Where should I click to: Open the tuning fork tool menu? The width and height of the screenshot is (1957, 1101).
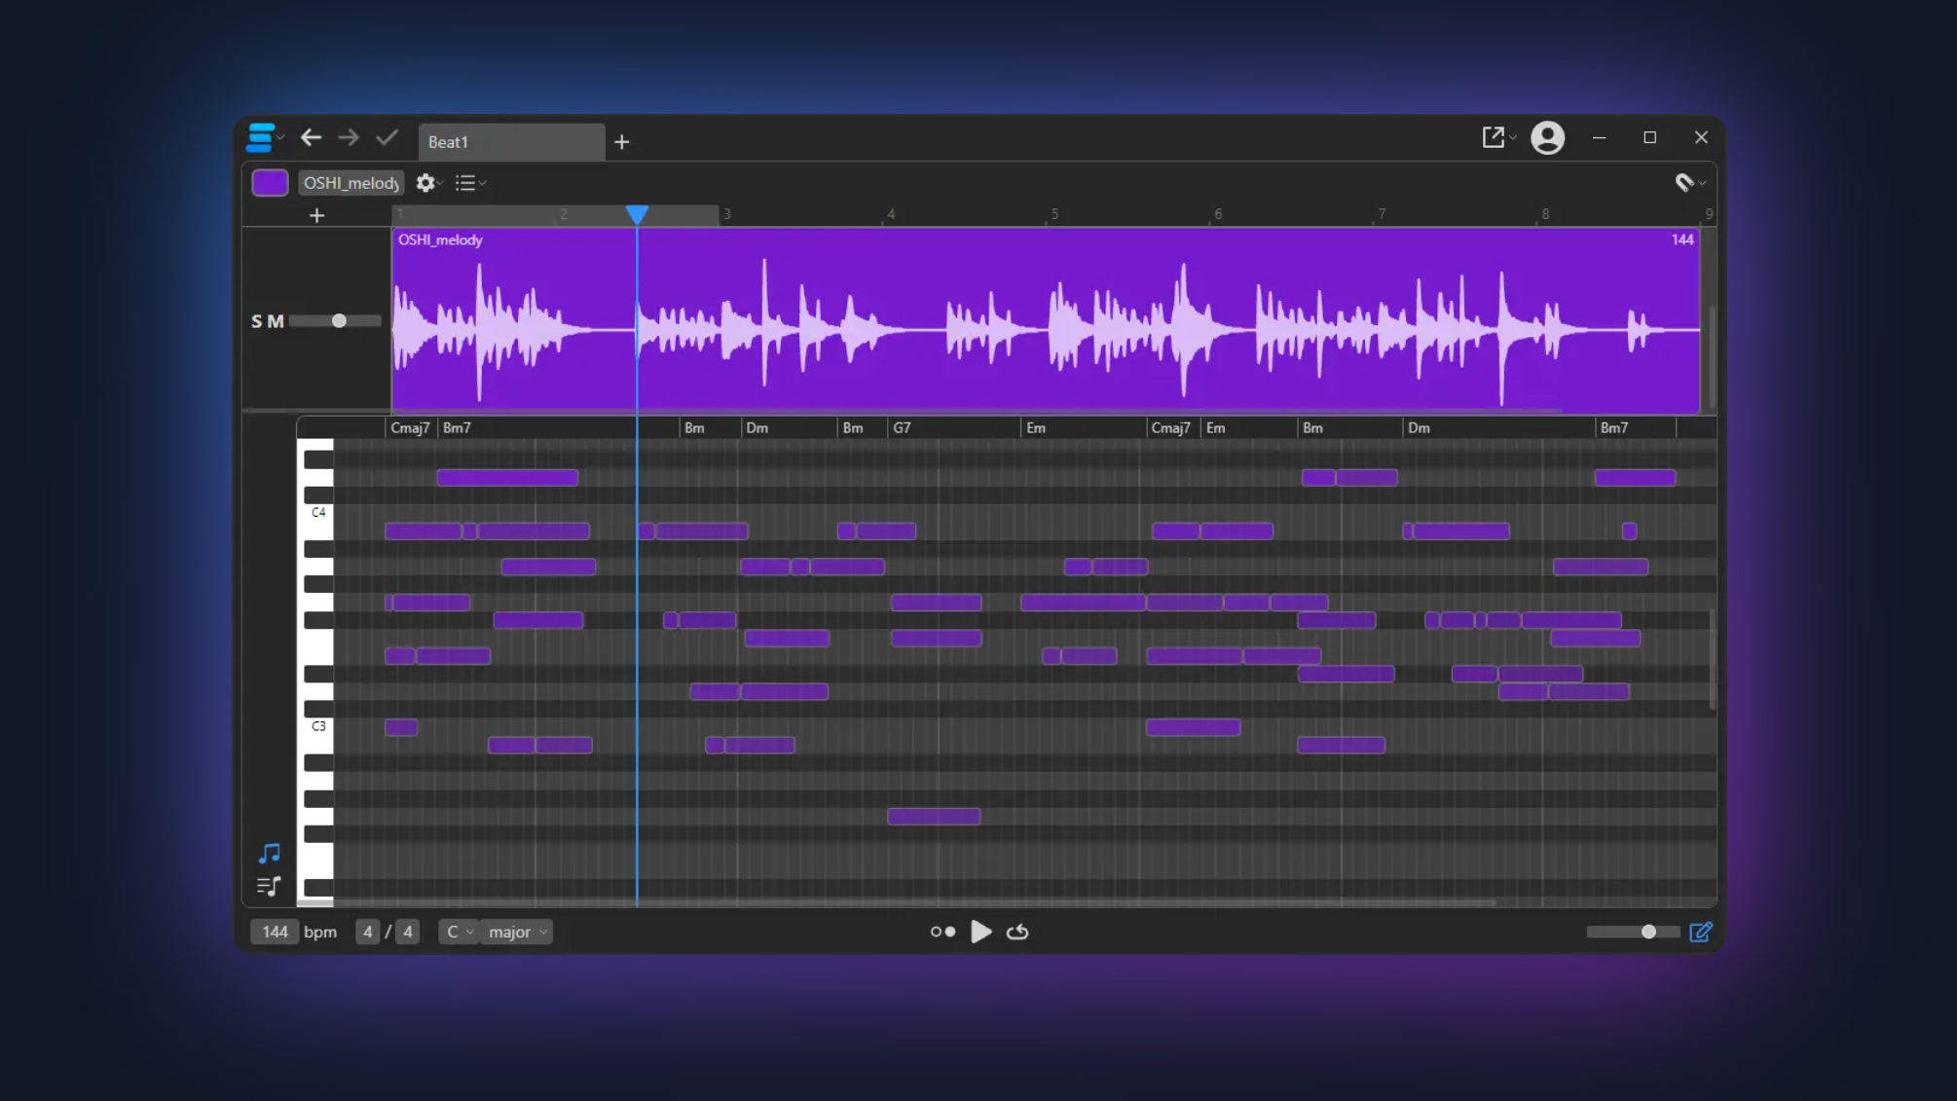click(1684, 182)
